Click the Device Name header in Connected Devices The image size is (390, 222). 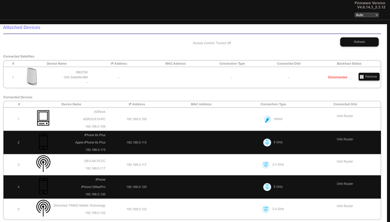pyautogui.click(x=71, y=104)
